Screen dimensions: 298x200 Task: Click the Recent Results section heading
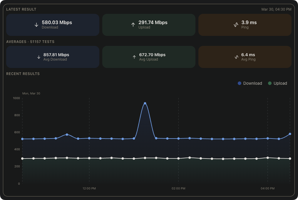(23, 74)
